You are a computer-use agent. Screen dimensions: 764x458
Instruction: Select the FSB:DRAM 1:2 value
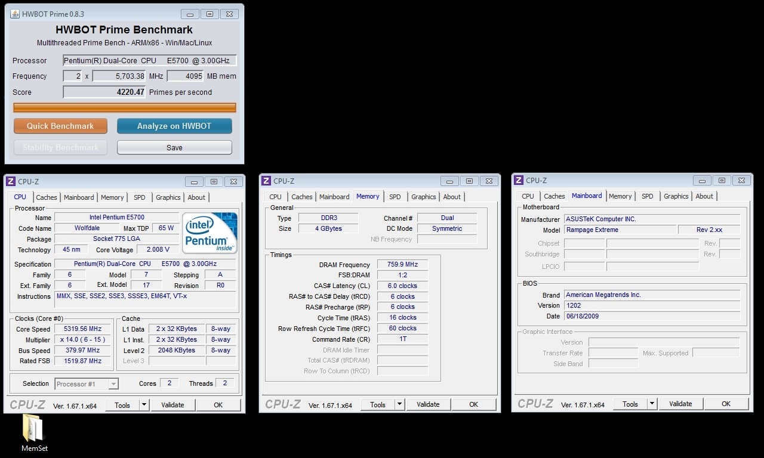[402, 275]
